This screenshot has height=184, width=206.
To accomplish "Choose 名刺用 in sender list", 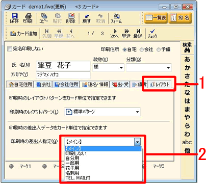I will point(103,173).
